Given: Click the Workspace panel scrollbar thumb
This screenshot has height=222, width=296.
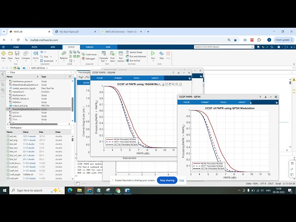Looking at the screenshot, I should tap(72, 140).
